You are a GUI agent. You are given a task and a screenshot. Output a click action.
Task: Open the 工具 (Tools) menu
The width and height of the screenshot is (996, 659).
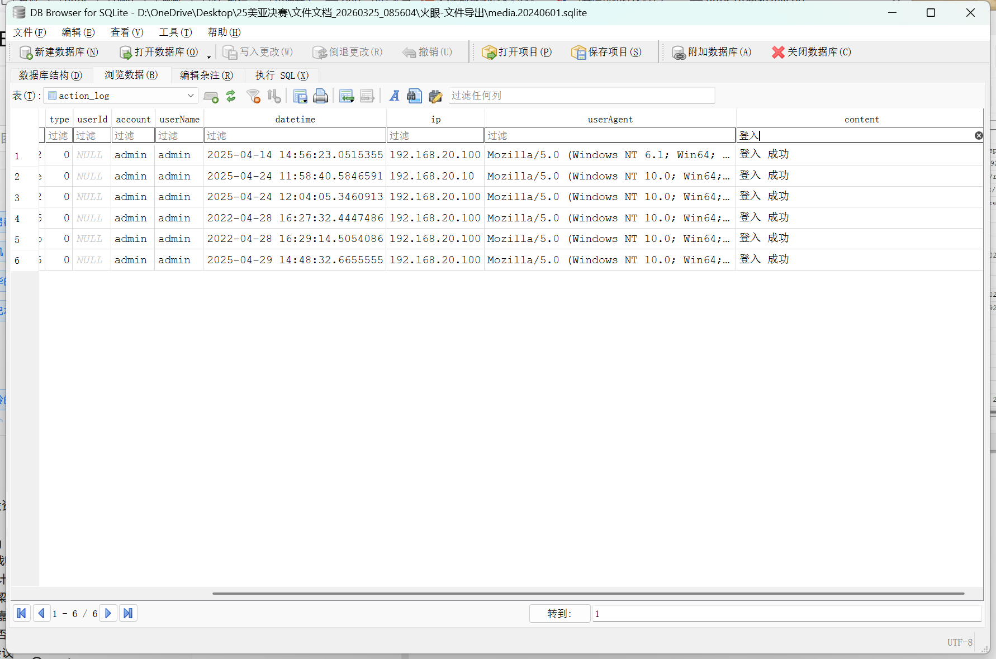tap(176, 32)
